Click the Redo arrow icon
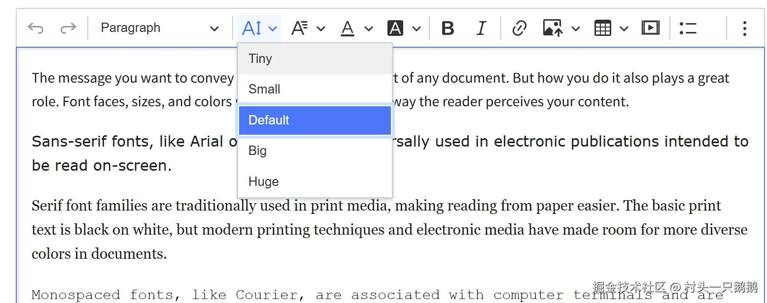The height and width of the screenshot is (303, 767). (x=68, y=28)
